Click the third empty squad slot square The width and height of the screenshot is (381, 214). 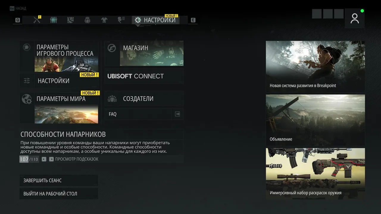tap(339, 14)
